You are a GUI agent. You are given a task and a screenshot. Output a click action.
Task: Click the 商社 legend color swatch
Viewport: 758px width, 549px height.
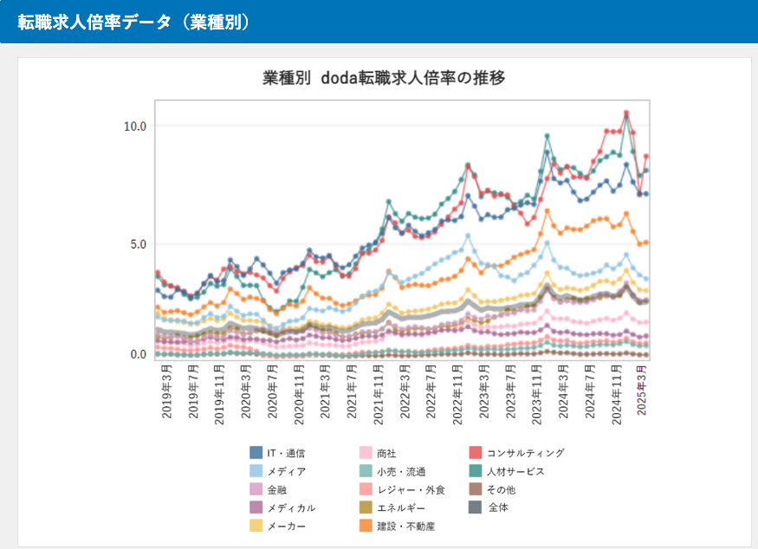pos(366,453)
